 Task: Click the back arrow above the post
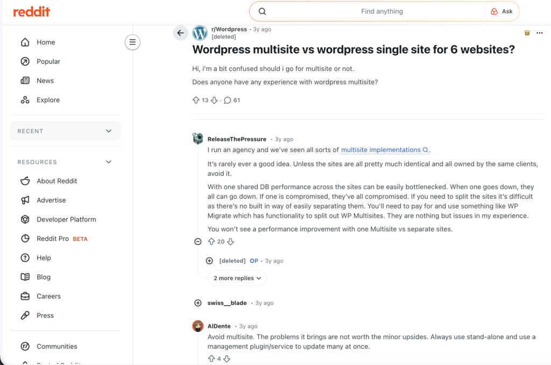click(181, 33)
